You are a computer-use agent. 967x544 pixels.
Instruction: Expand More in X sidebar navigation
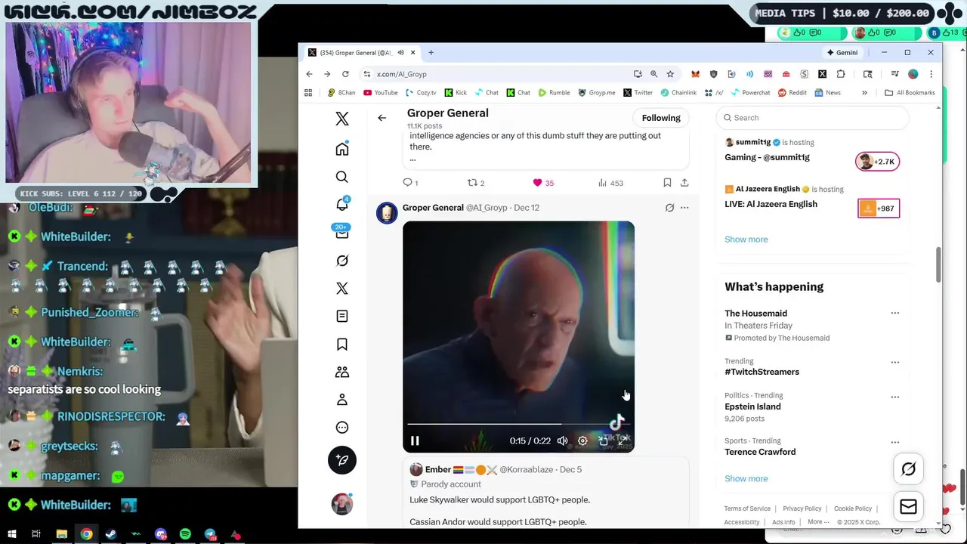pos(342,428)
